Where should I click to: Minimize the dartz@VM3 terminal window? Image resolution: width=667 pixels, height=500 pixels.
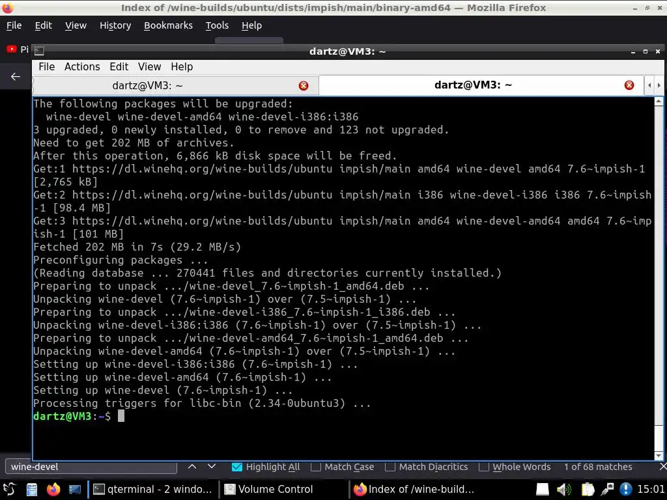point(633,51)
